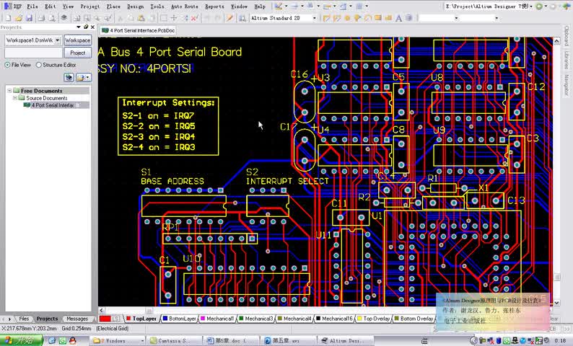Open the Design menu
Viewport: 573px width, 346px height.
[135, 6]
